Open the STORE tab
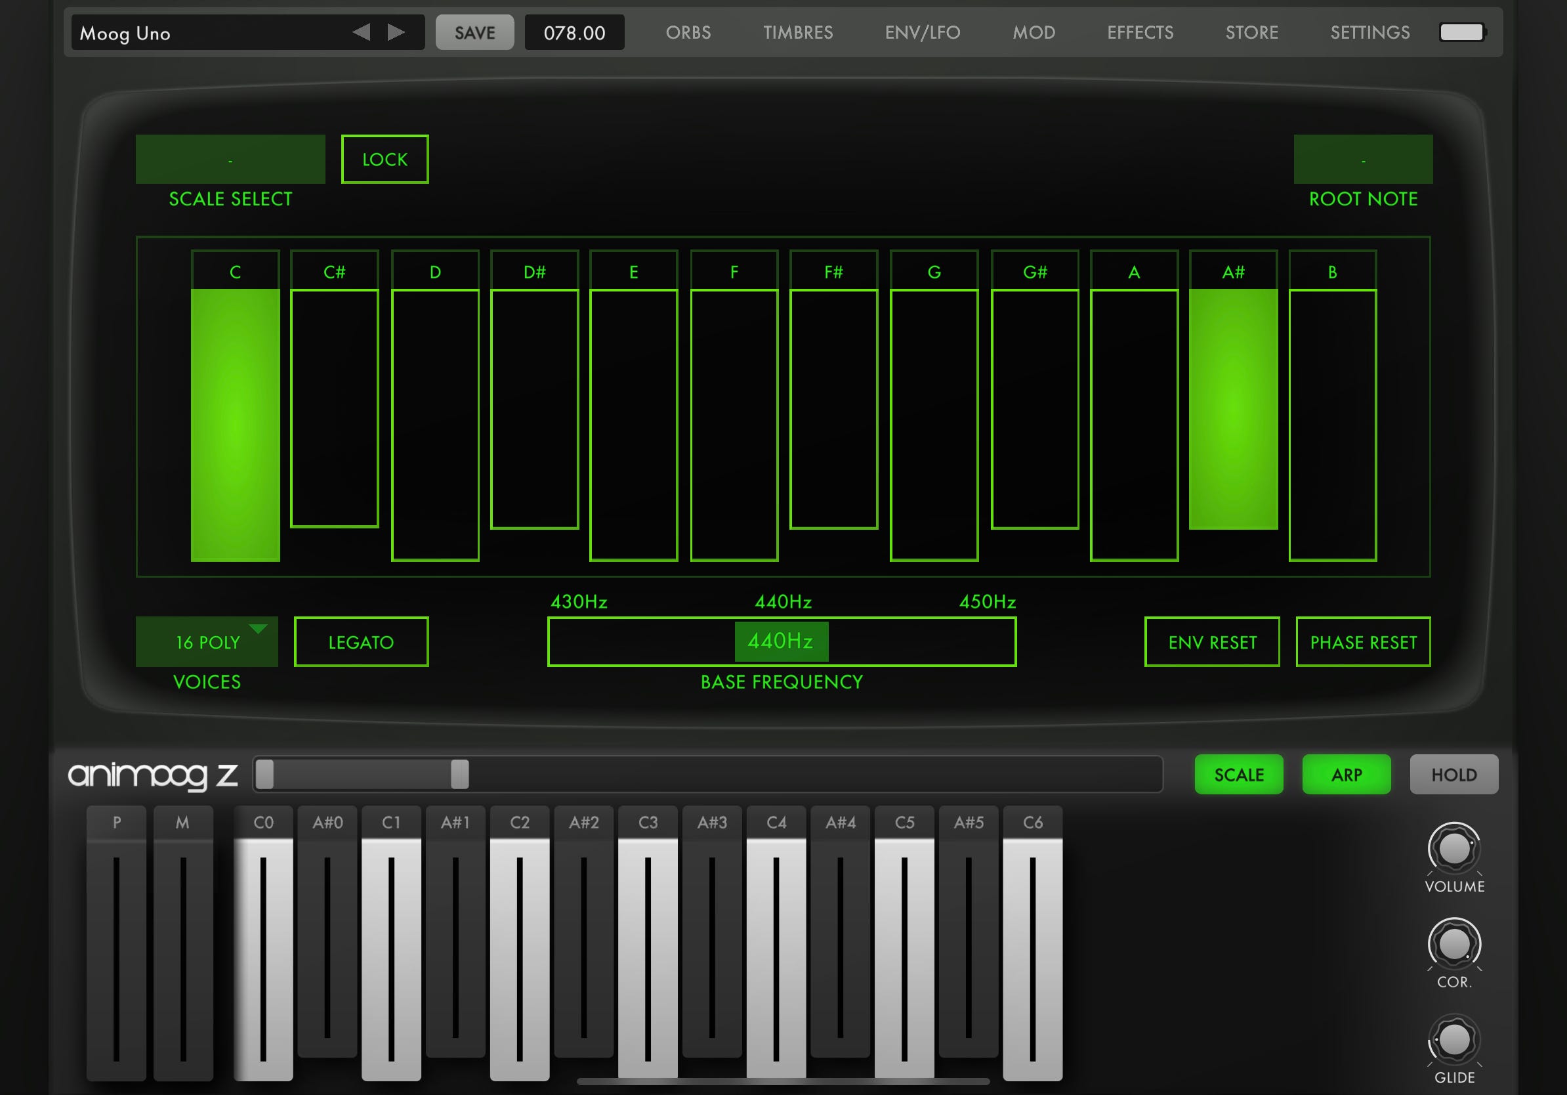Viewport: 1567px width, 1095px height. [1251, 32]
